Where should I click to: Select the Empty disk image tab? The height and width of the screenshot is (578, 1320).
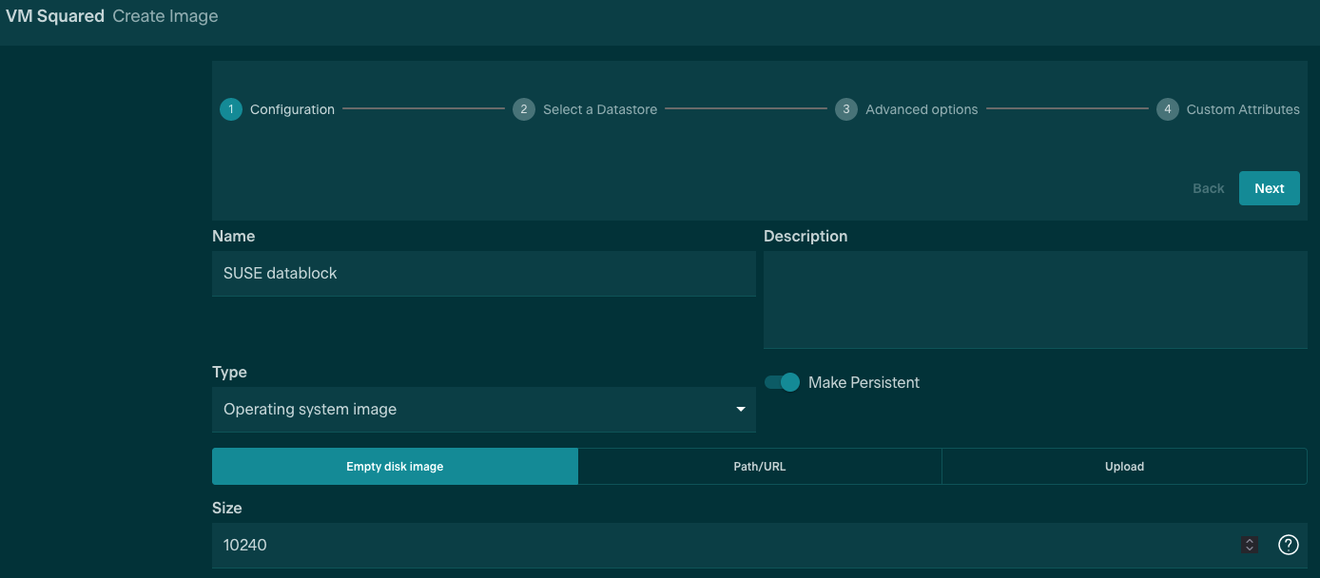point(395,467)
